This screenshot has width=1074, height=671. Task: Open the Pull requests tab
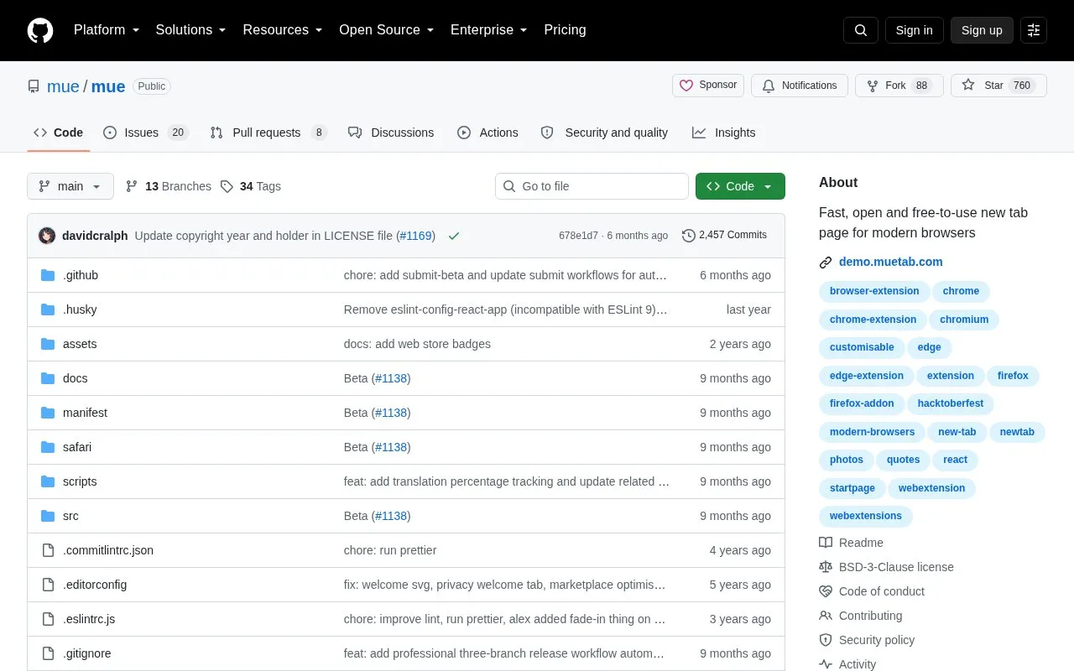[x=268, y=133]
